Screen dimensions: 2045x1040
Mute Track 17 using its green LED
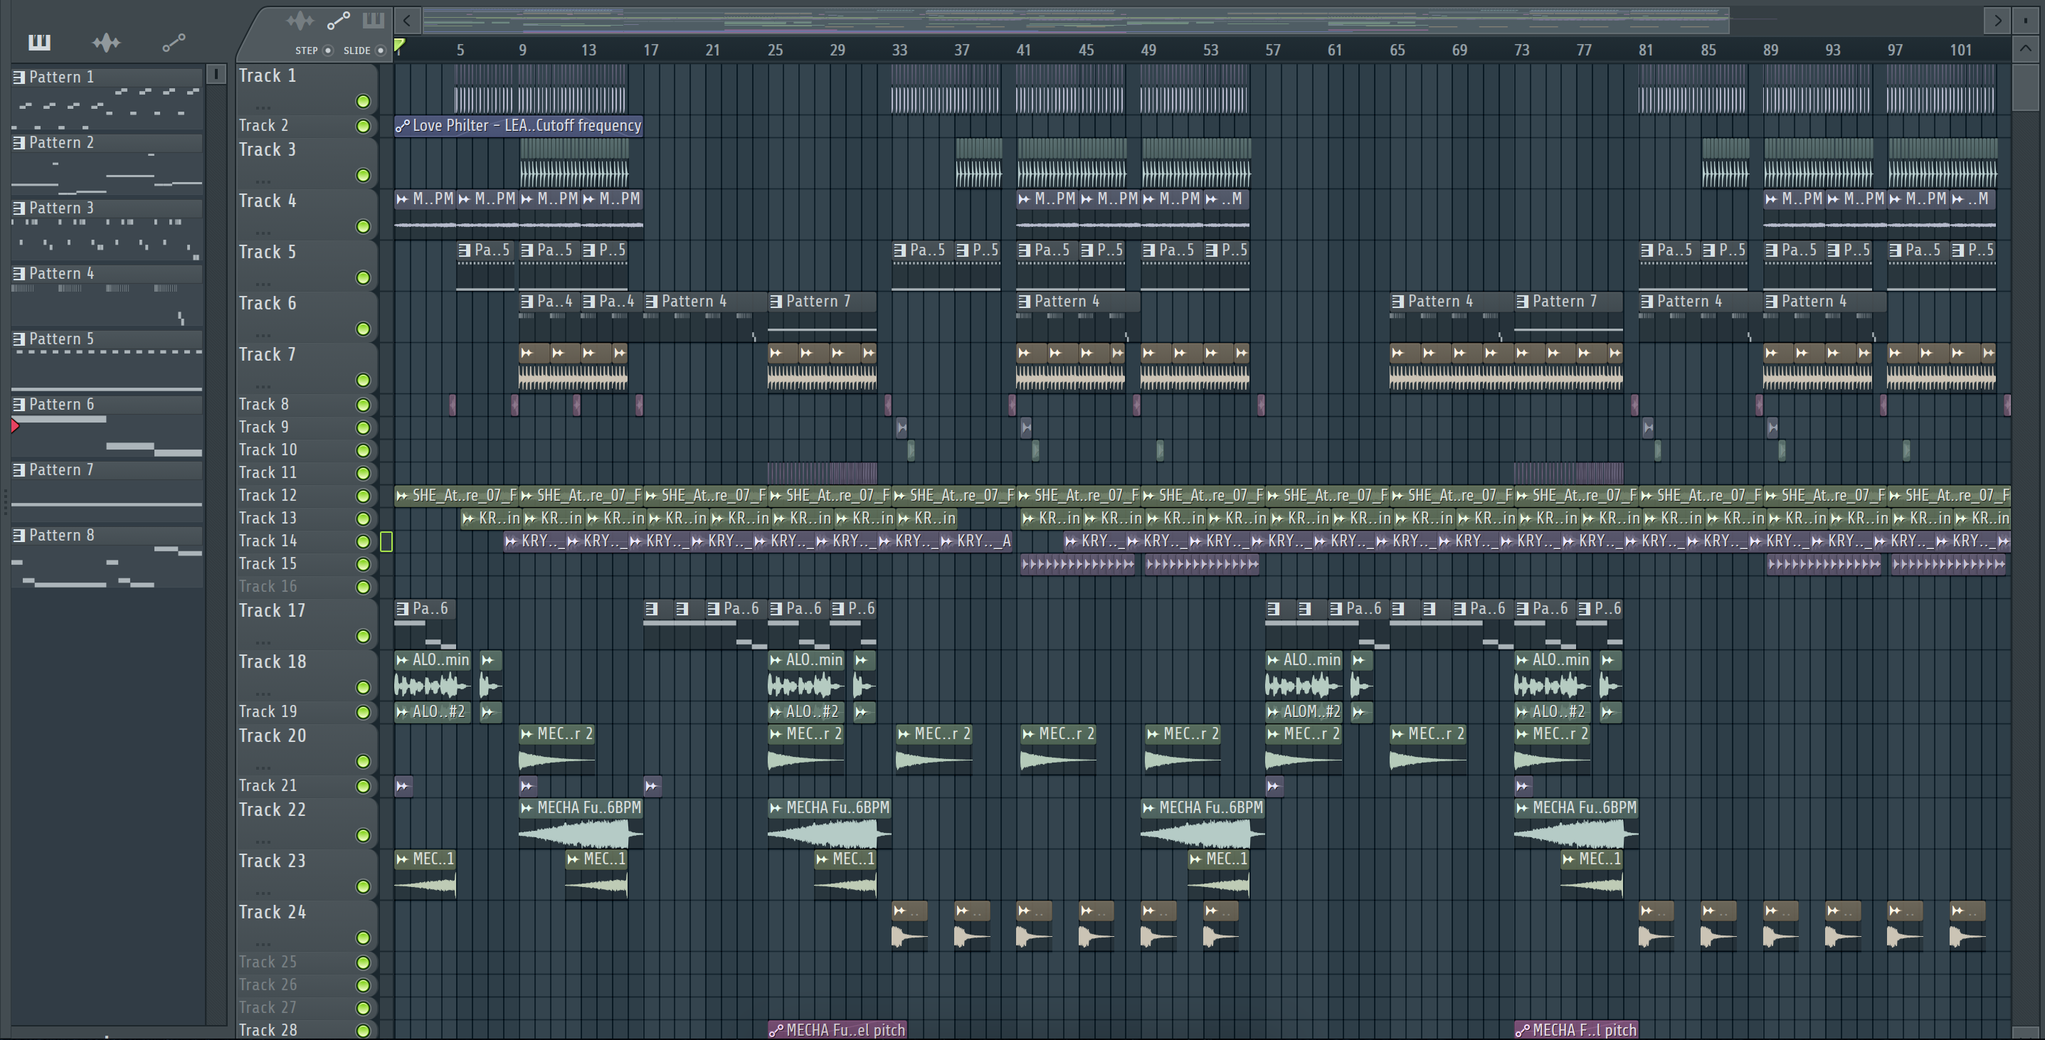363,636
